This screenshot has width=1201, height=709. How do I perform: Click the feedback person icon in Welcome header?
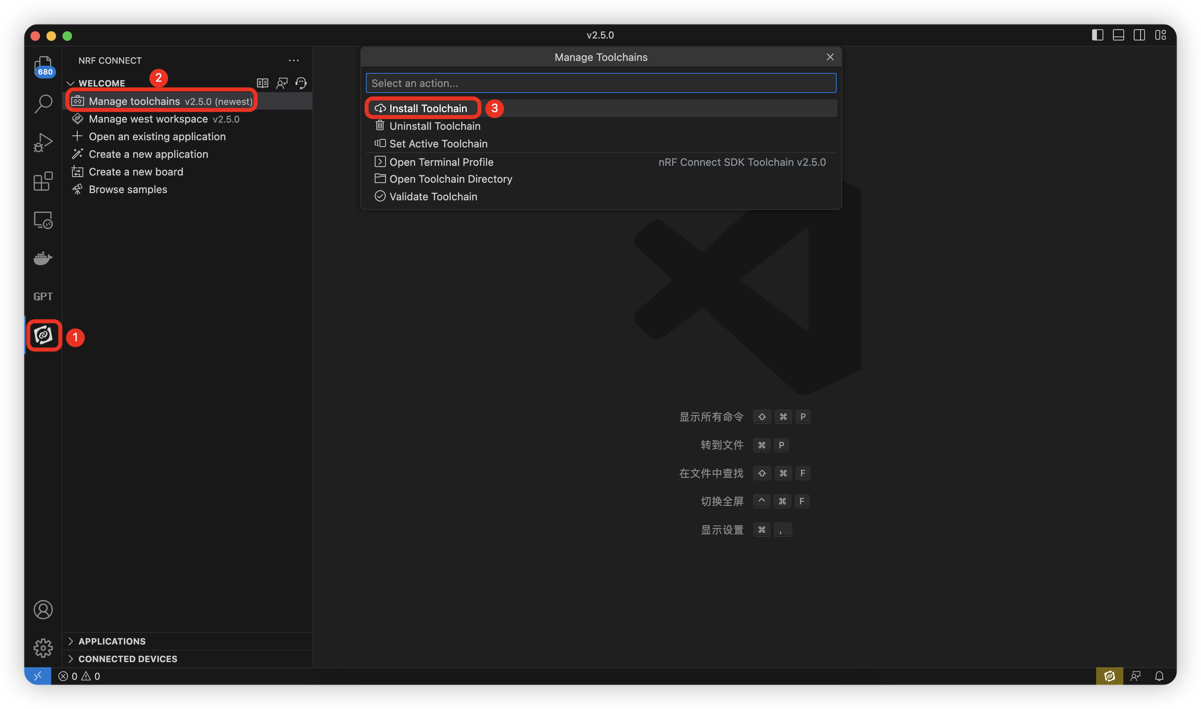282,83
